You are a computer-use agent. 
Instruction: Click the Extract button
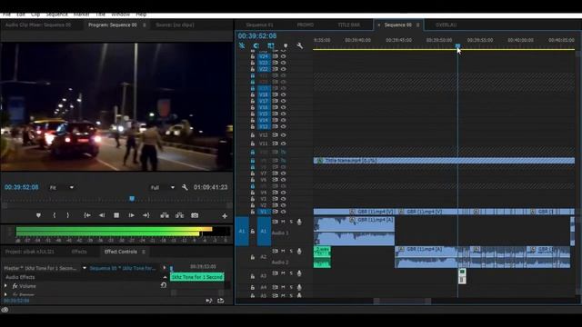pyautogui.click(x=180, y=215)
